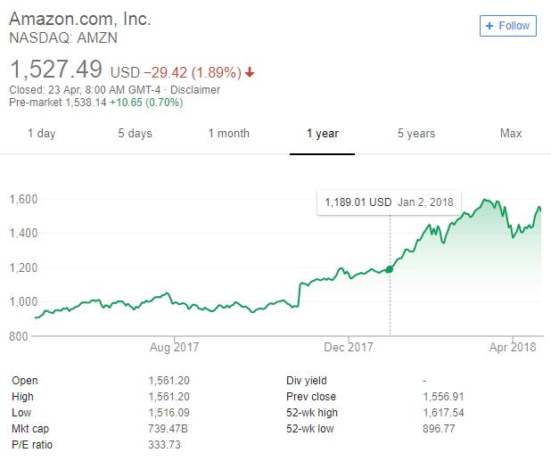The height and width of the screenshot is (461, 551).
Task: Click the Pre-market price line
Action: 95,103
